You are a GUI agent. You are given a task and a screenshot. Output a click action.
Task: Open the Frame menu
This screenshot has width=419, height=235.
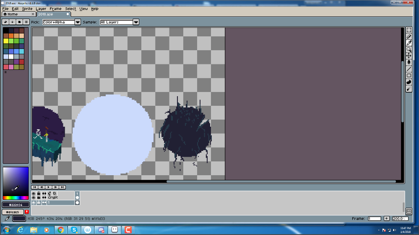tap(56, 9)
